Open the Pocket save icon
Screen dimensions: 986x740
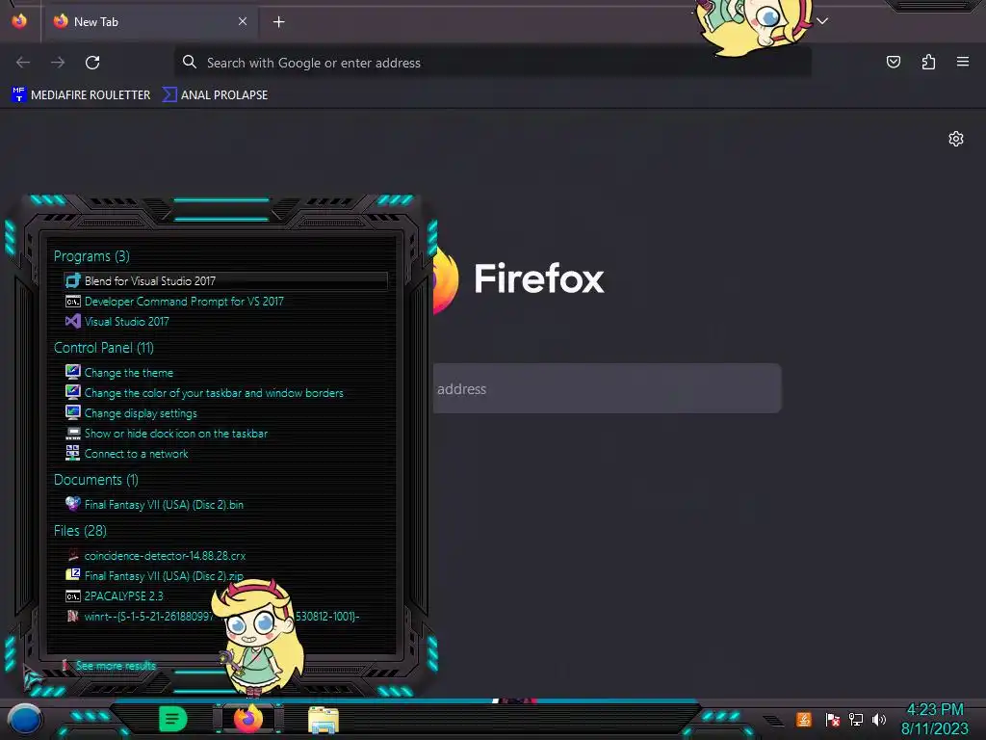(893, 62)
